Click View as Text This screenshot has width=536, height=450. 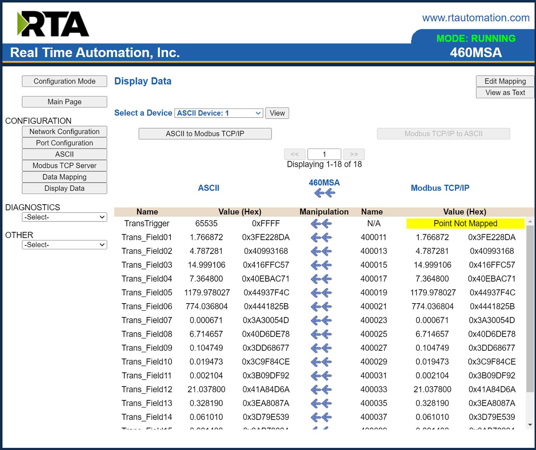coord(505,92)
